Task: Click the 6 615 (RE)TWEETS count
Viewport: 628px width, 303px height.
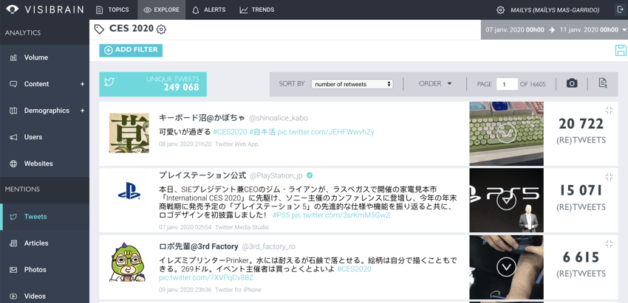Action: pos(581,265)
